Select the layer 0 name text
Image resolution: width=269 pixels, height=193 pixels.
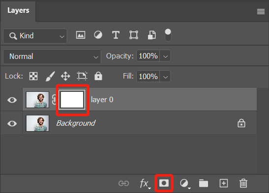(x=102, y=100)
